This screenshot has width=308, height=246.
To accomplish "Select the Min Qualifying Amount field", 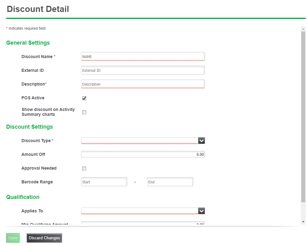I will coord(143,224).
